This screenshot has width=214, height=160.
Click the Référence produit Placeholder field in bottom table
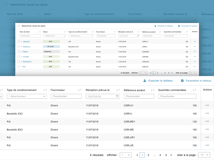[x=139, y=96]
